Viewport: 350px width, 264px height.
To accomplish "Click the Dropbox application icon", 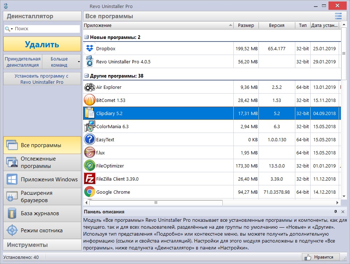I will pyautogui.click(x=90, y=48).
